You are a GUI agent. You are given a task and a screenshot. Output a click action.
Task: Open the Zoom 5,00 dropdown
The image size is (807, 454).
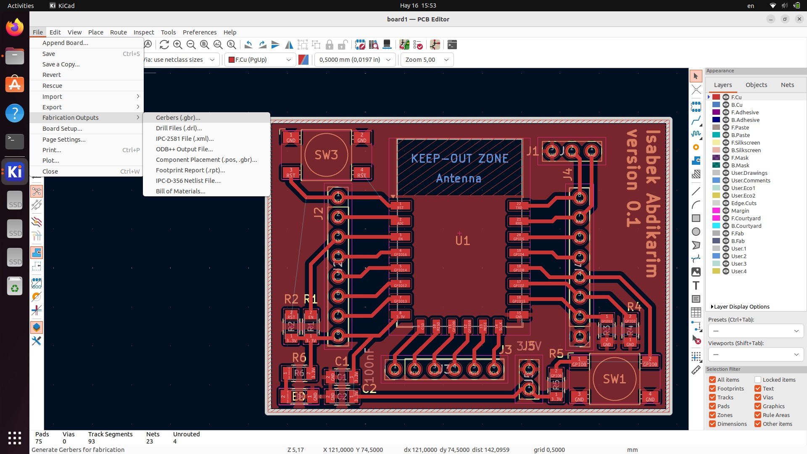point(427,60)
